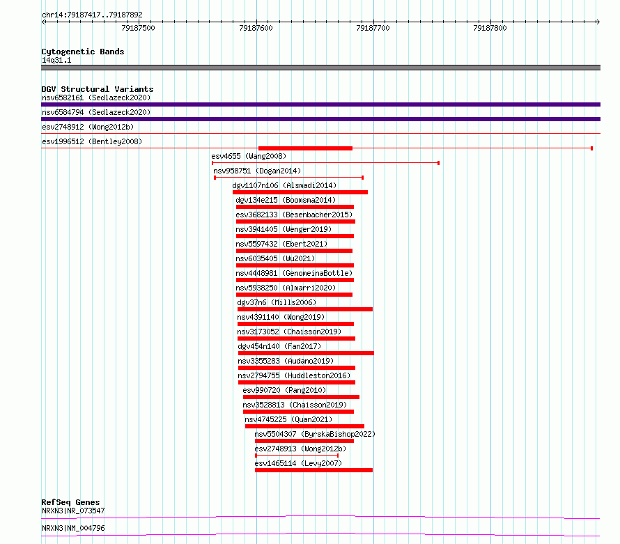Open nsv4391140 (Wong2019) variant

click(x=281, y=317)
